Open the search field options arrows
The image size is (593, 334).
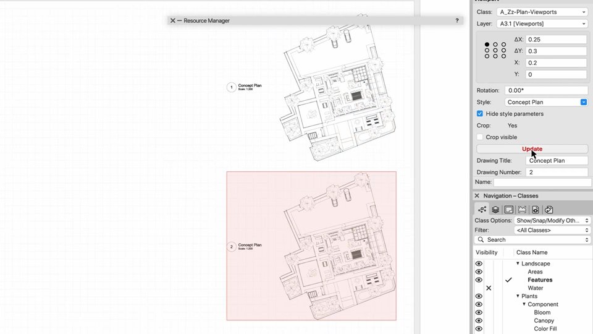[587, 240]
